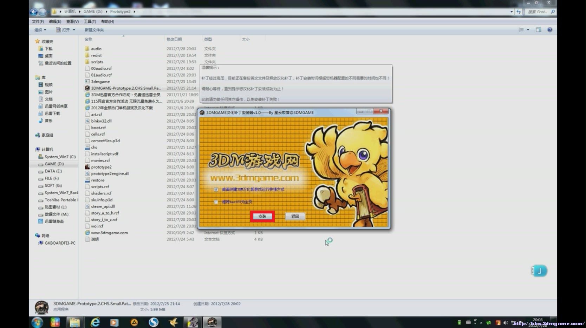This screenshot has width=586, height=328.
Task: Open 最近访问的位置 in sidebar
Action: pos(58,63)
